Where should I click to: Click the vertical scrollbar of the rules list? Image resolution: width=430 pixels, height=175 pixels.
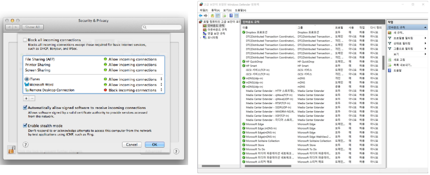(x=383, y=63)
